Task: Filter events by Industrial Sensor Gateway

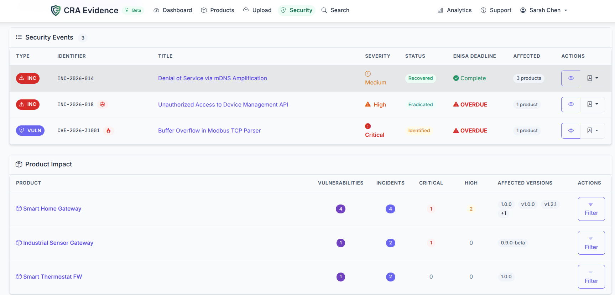Action: 591,243
